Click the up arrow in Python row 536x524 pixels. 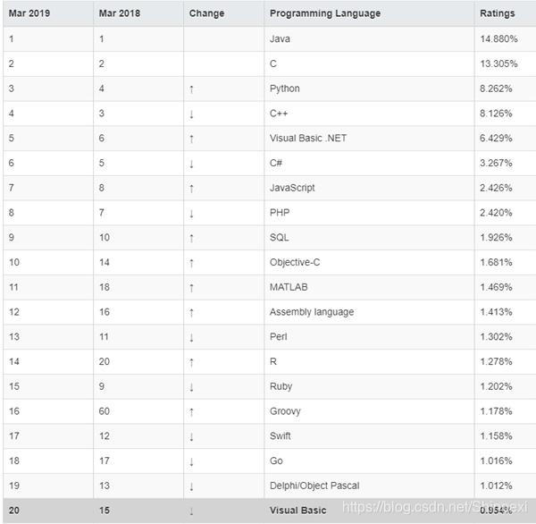[191, 89]
